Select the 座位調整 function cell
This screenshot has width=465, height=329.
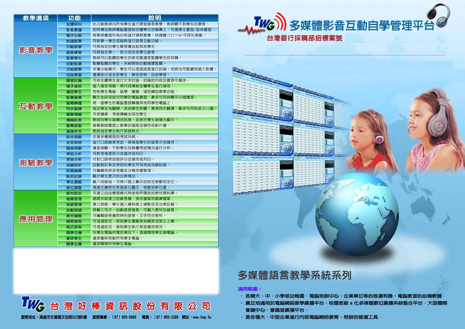point(74,187)
